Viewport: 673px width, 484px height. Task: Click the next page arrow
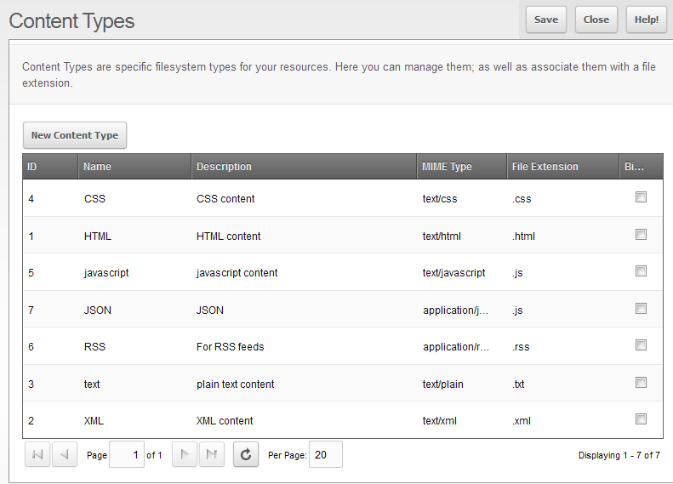185,455
